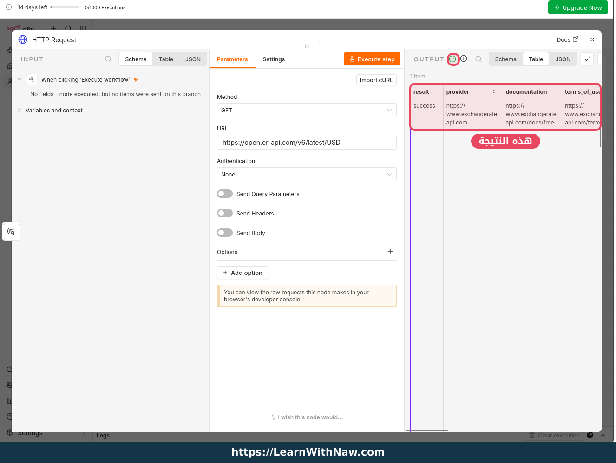Click the output table horizontal scrollbar
This screenshot has width=616, height=463.
(427, 430)
